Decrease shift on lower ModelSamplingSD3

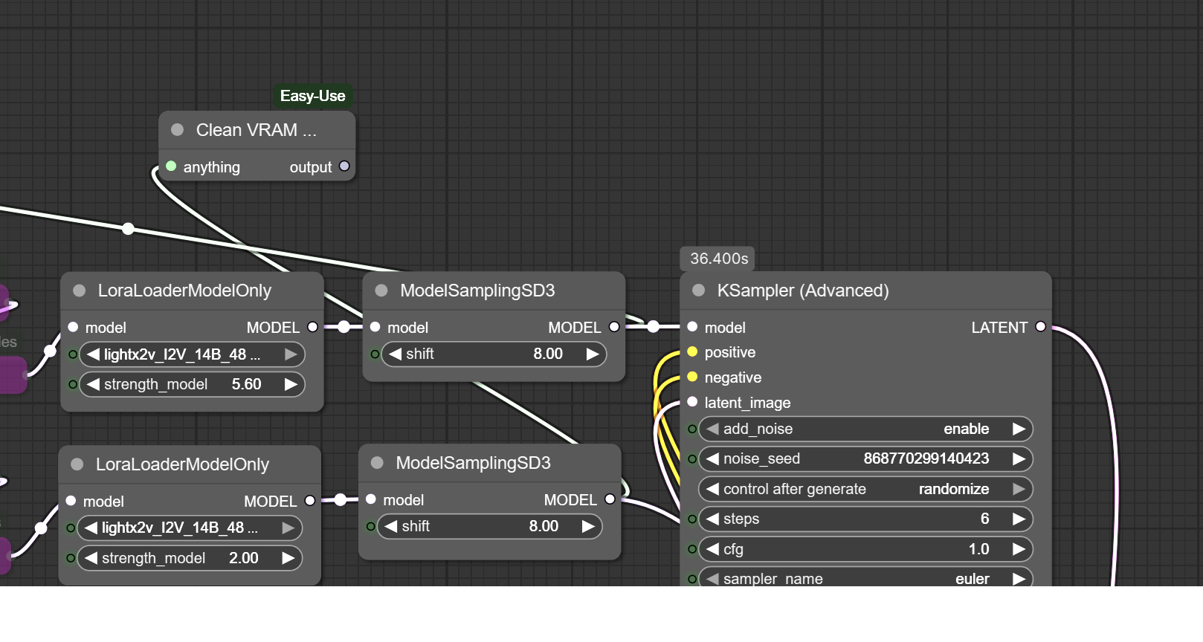click(x=390, y=526)
